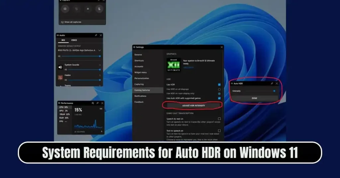
Task: Click the Hades game icon in Audio
Action: (60, 77)
